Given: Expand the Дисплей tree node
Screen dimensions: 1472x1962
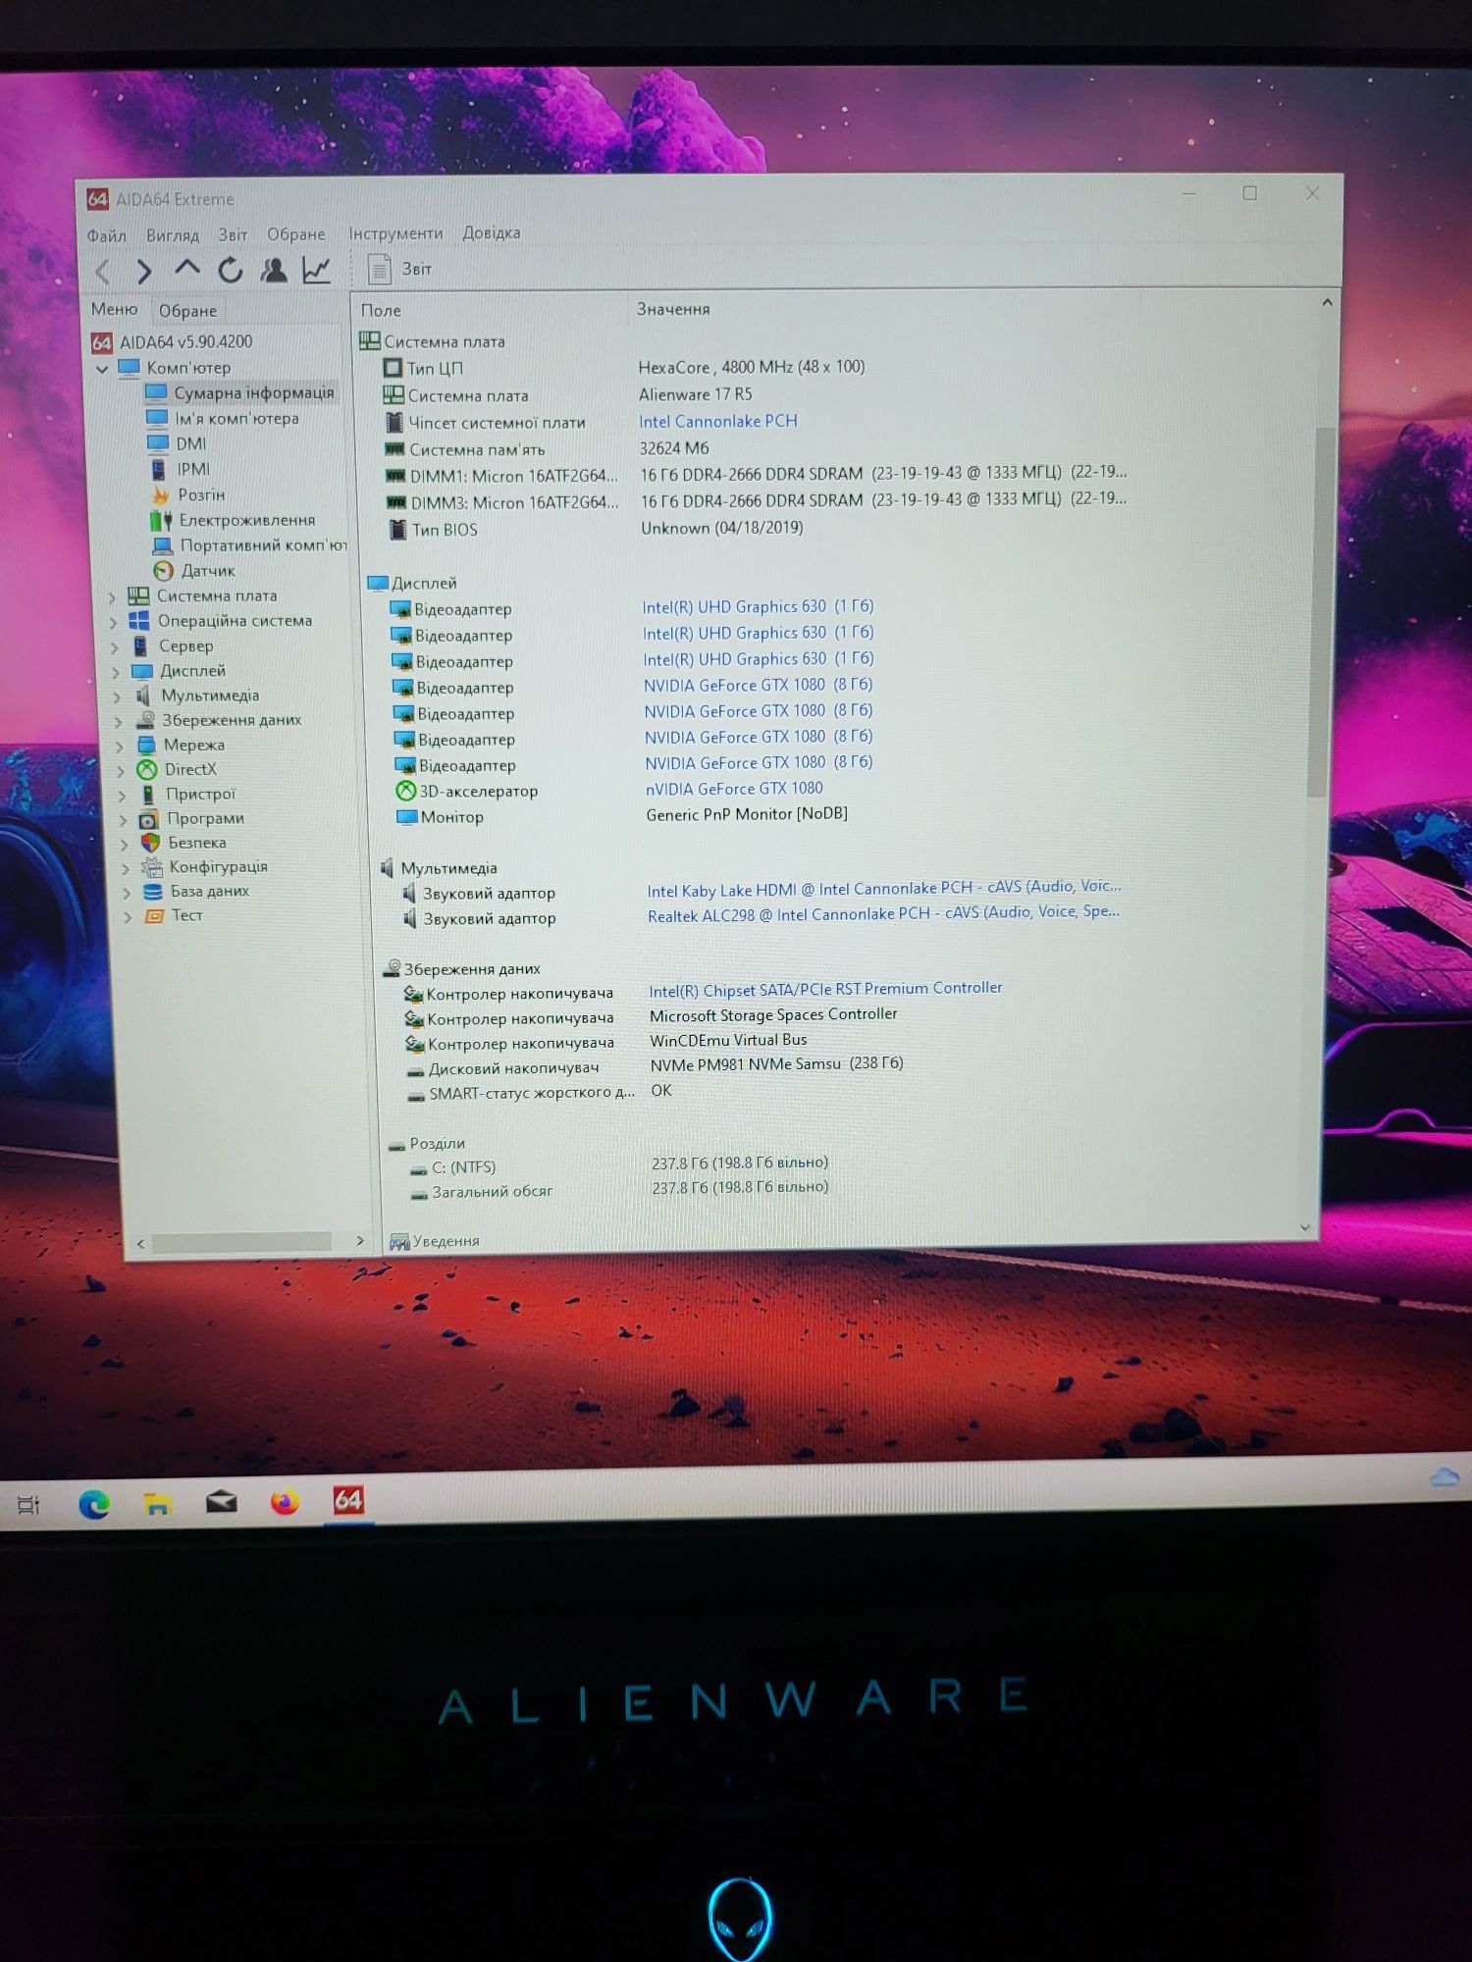Looking at the screenshot, I should [x=116, y=672].
